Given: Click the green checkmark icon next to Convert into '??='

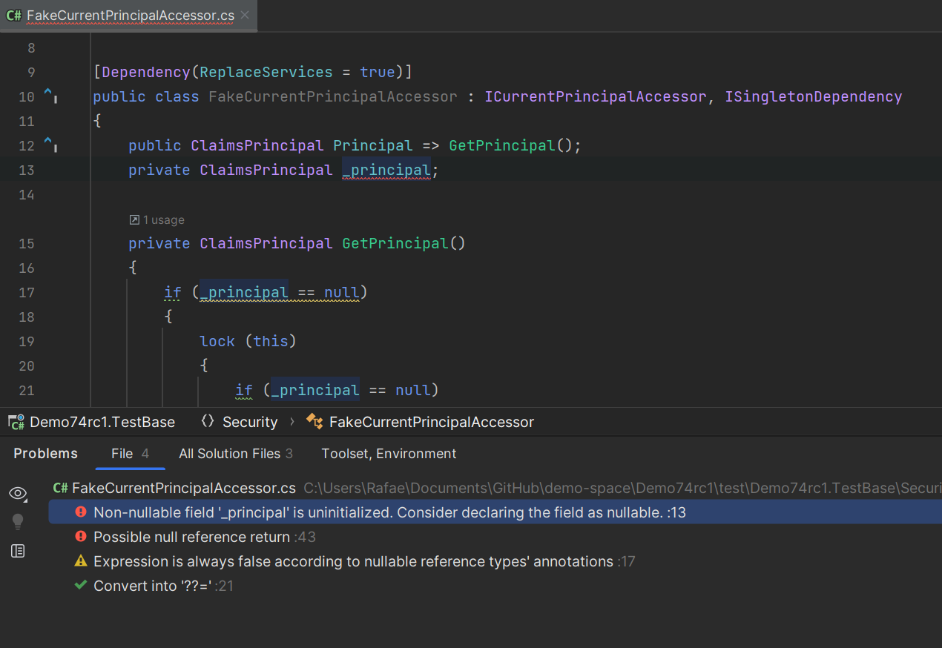Looking at the screenshot, I should pos(81,586).
